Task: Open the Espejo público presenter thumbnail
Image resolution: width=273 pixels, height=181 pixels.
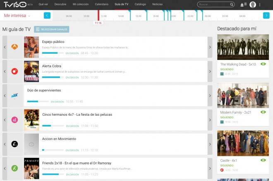Action: (x=31, y=47)
